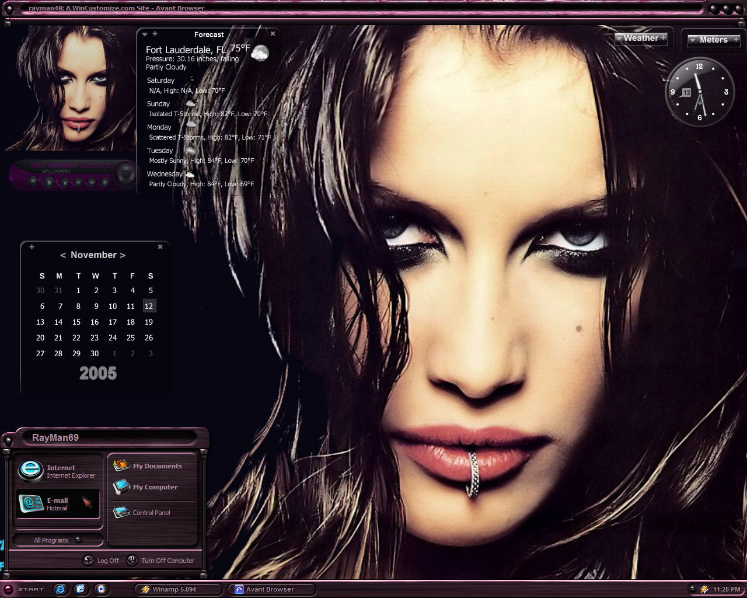The width and height of the screenshot is (747, 598).
Task: Open Hotmail E-mail entry
Action: [x=58, y=503]
